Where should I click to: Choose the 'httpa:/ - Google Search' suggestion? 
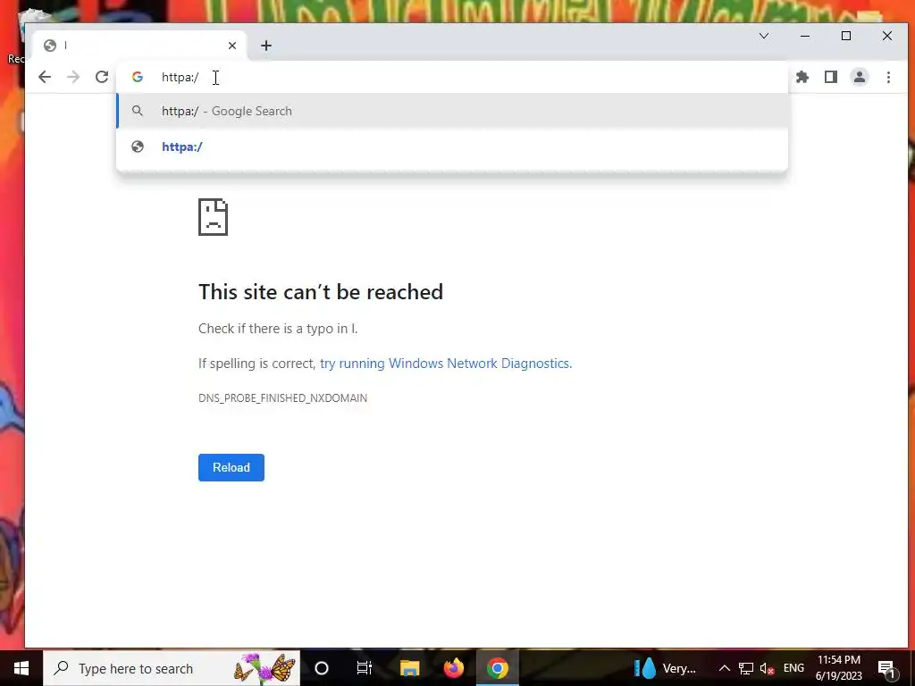(x=452, y=111)
